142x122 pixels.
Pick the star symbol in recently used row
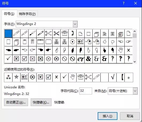[x=16, y=77]
